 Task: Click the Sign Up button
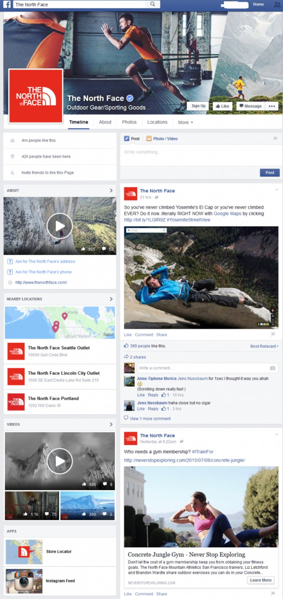[198, 106]
